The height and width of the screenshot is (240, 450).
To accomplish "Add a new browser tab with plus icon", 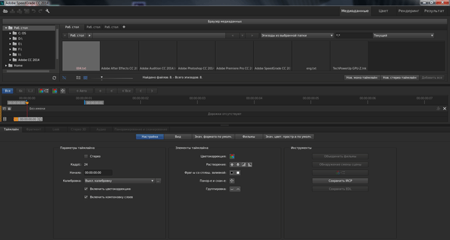I will pyautogui.click(x=124, y=27).
